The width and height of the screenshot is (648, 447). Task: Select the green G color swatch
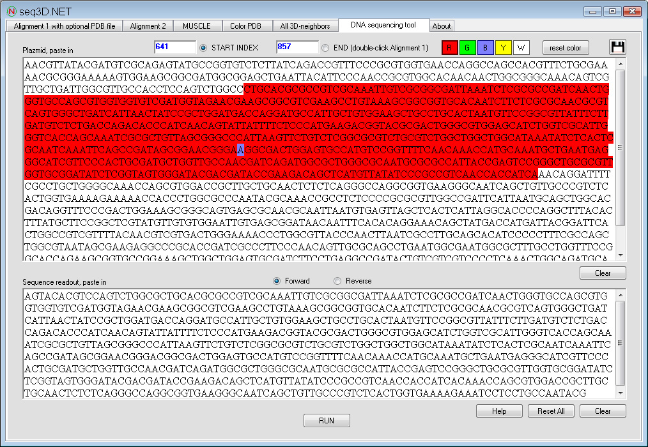click(468, 48)
